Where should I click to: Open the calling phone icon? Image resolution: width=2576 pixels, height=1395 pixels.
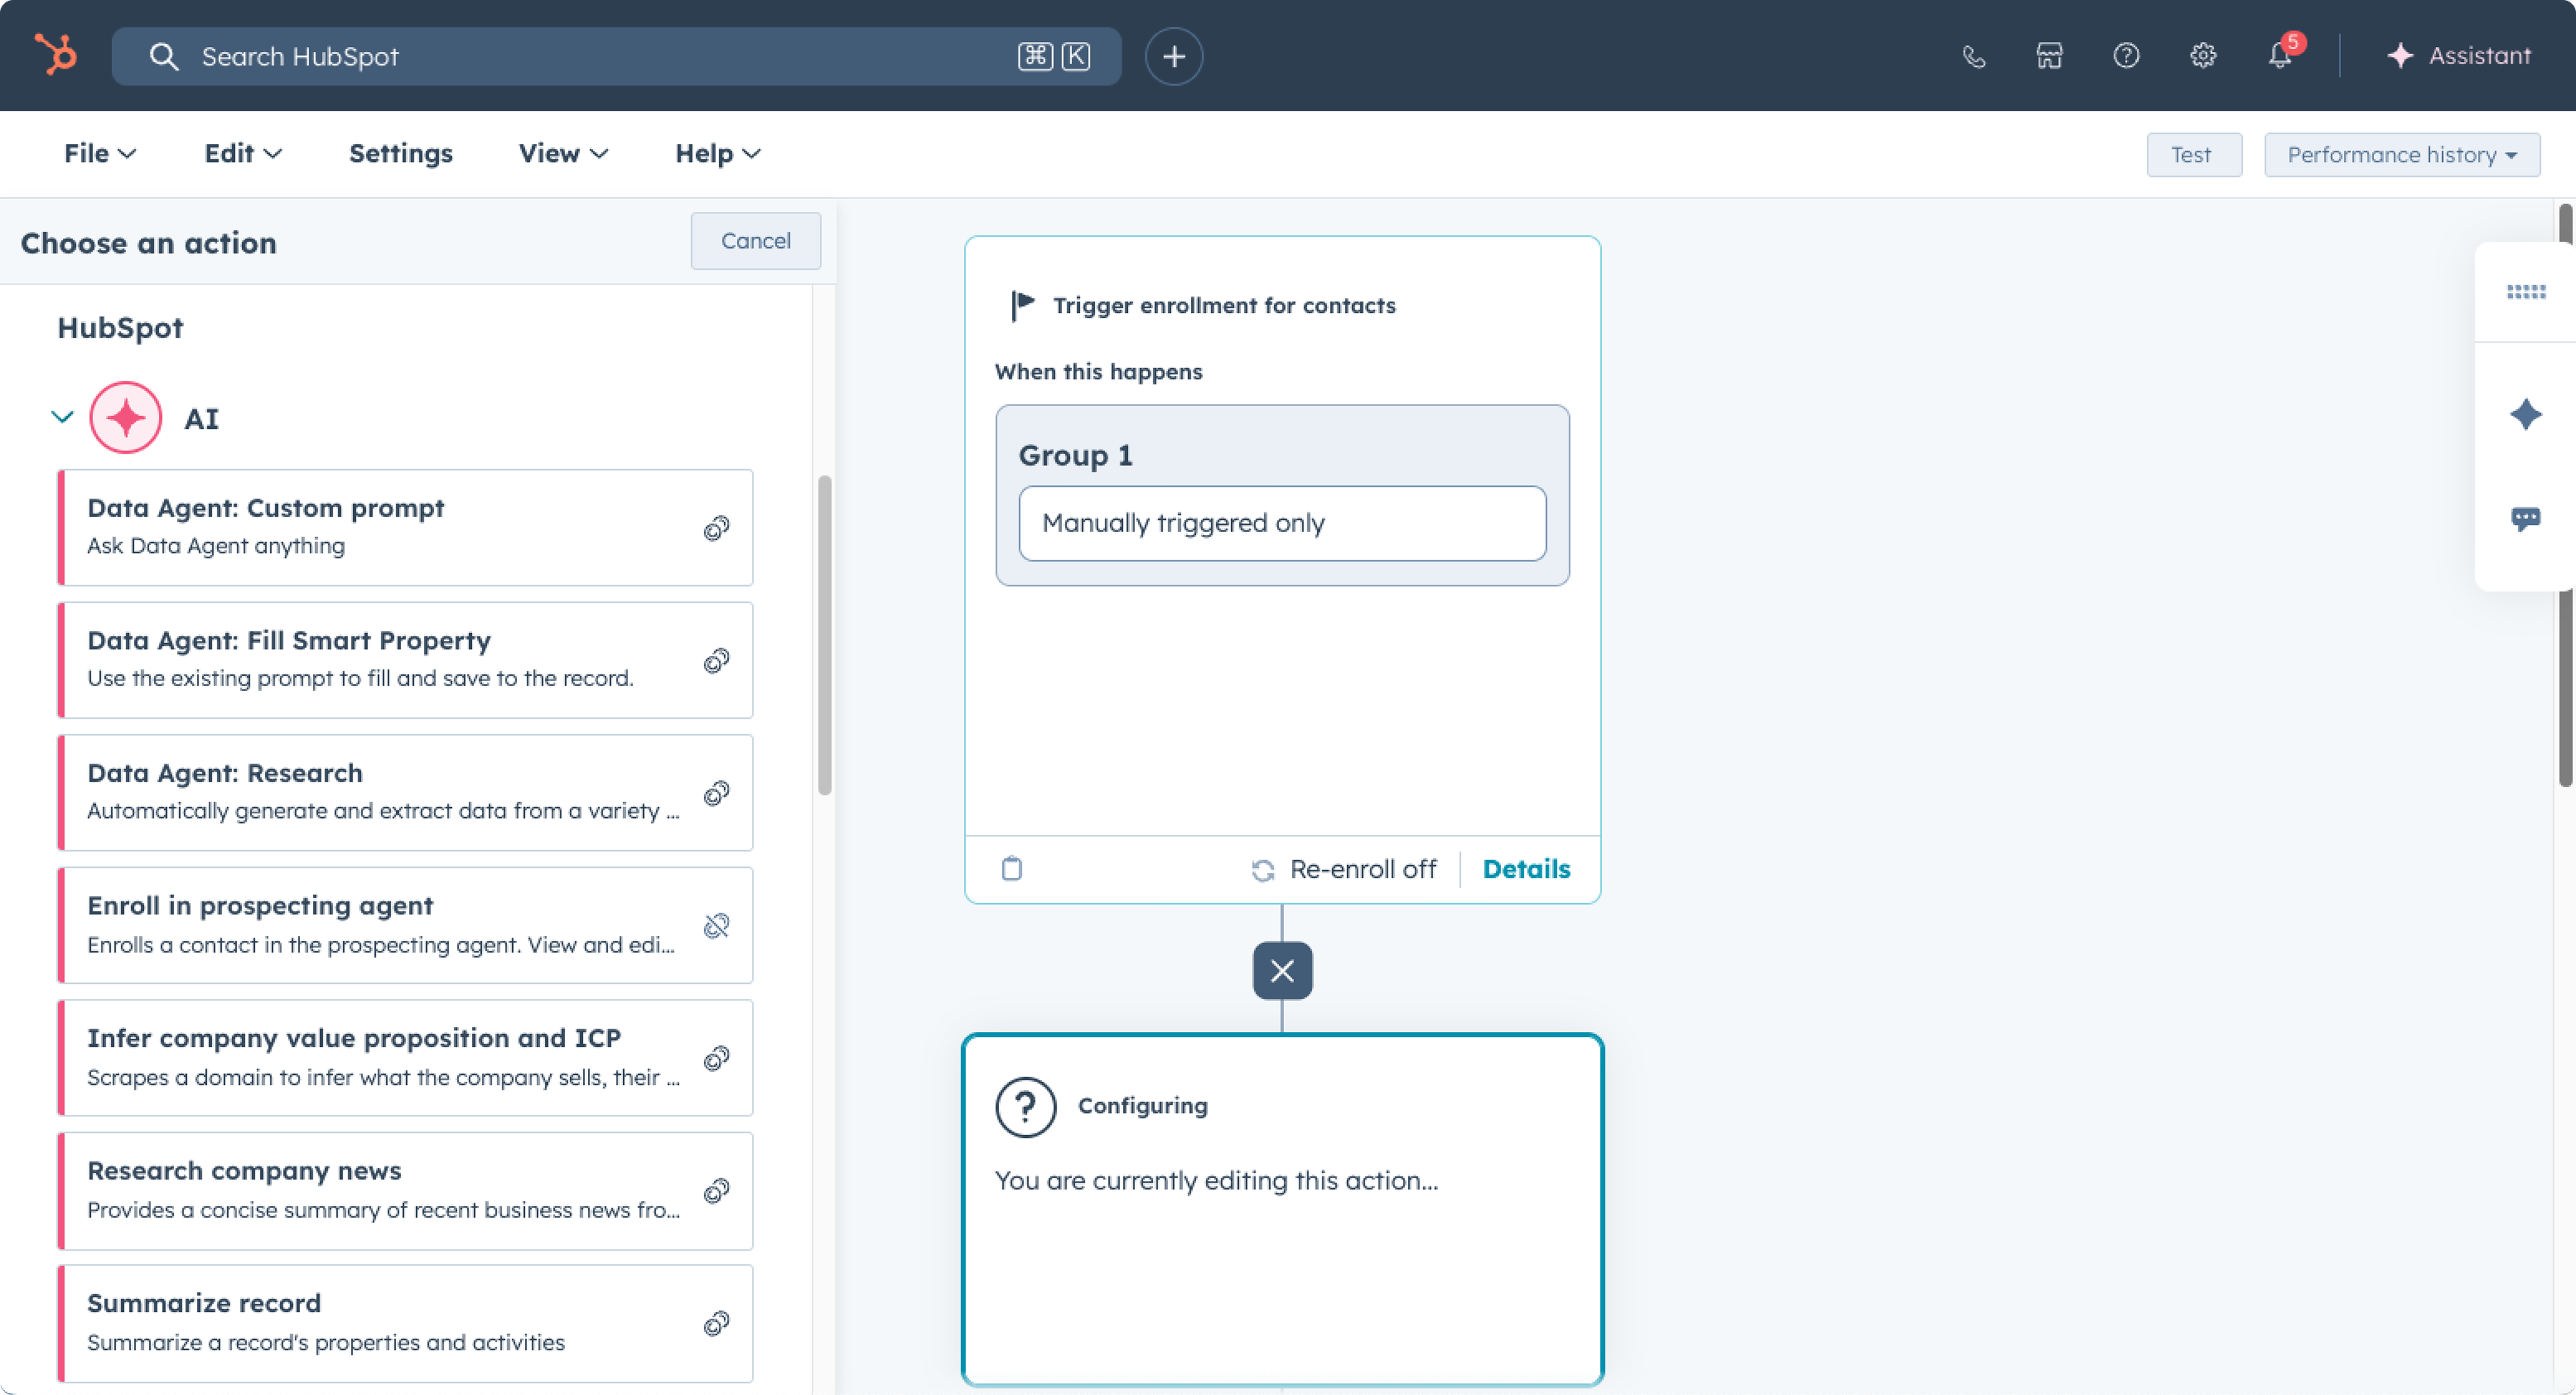pos(1973,56)
